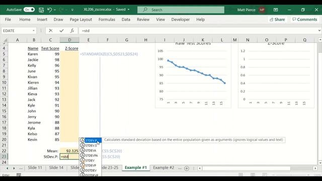Click the macro record icon in status bar
The height and width of the screenshot is (181, 322).
tap(19, 174)
